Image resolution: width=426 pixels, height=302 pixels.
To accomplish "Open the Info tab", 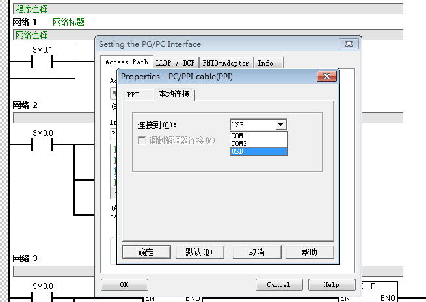I will 265,63.
